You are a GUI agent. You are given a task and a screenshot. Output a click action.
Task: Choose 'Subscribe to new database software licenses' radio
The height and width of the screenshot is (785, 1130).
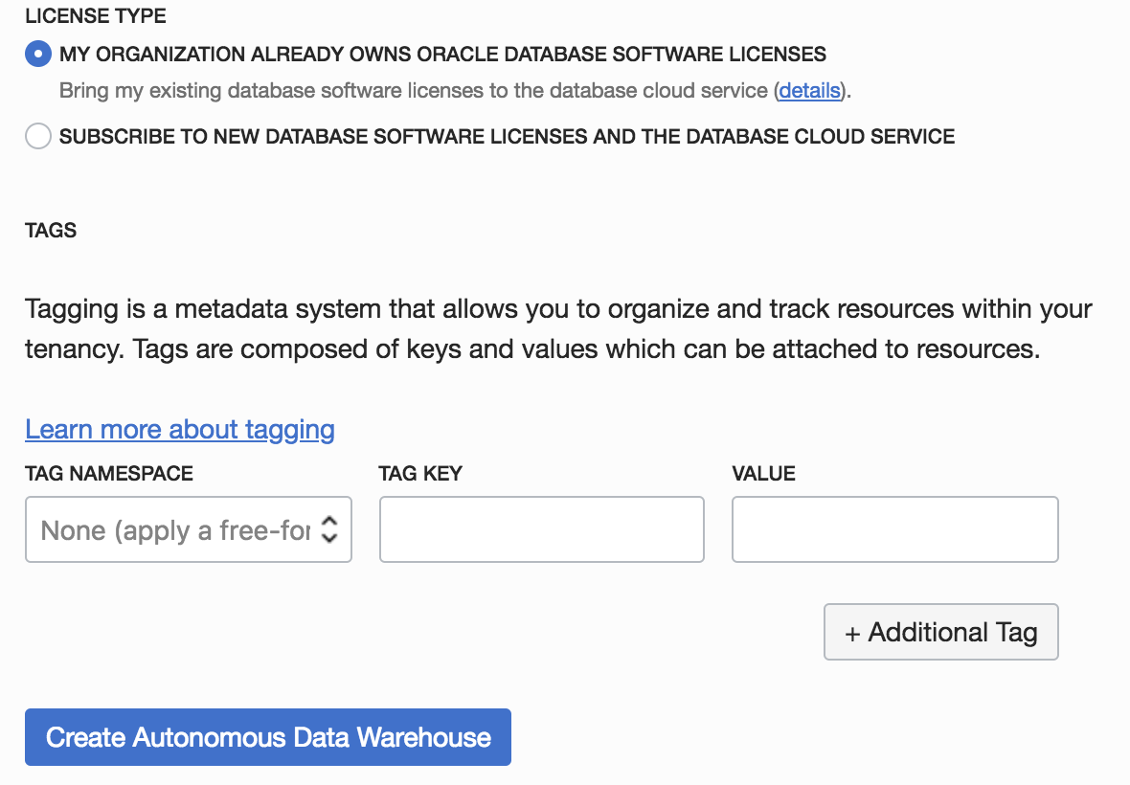(x=38, y=136)
